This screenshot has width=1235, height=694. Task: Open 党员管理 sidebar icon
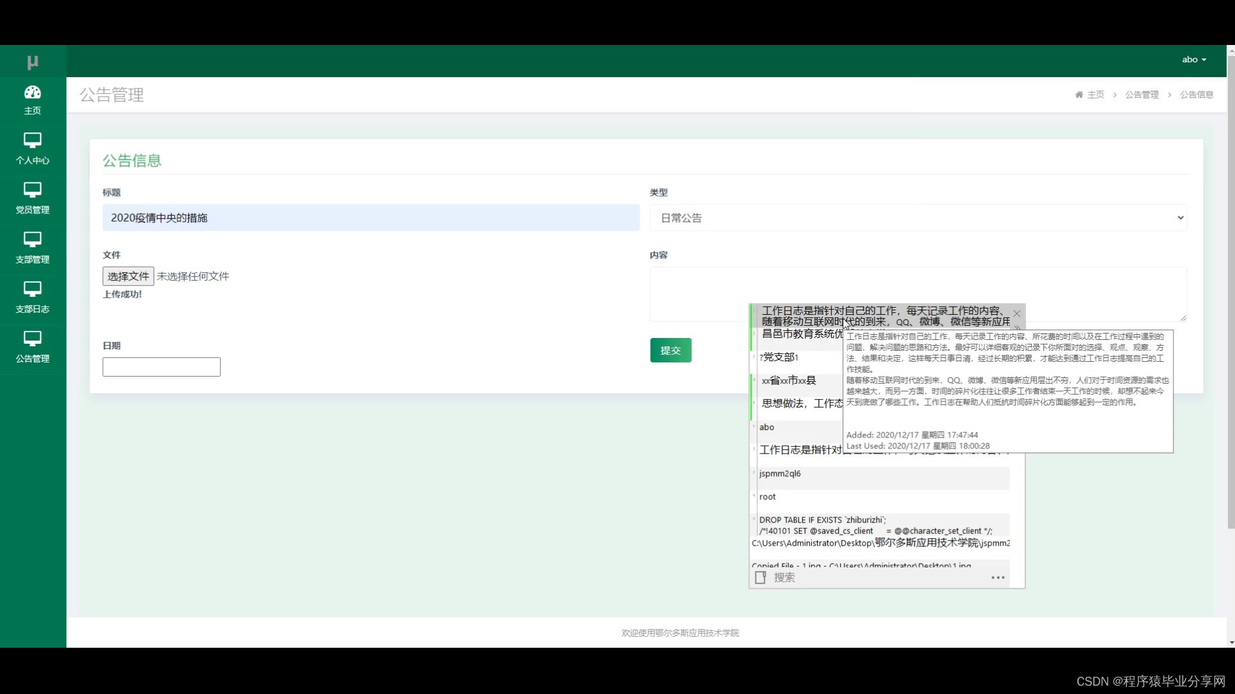[x=33, y=190]
